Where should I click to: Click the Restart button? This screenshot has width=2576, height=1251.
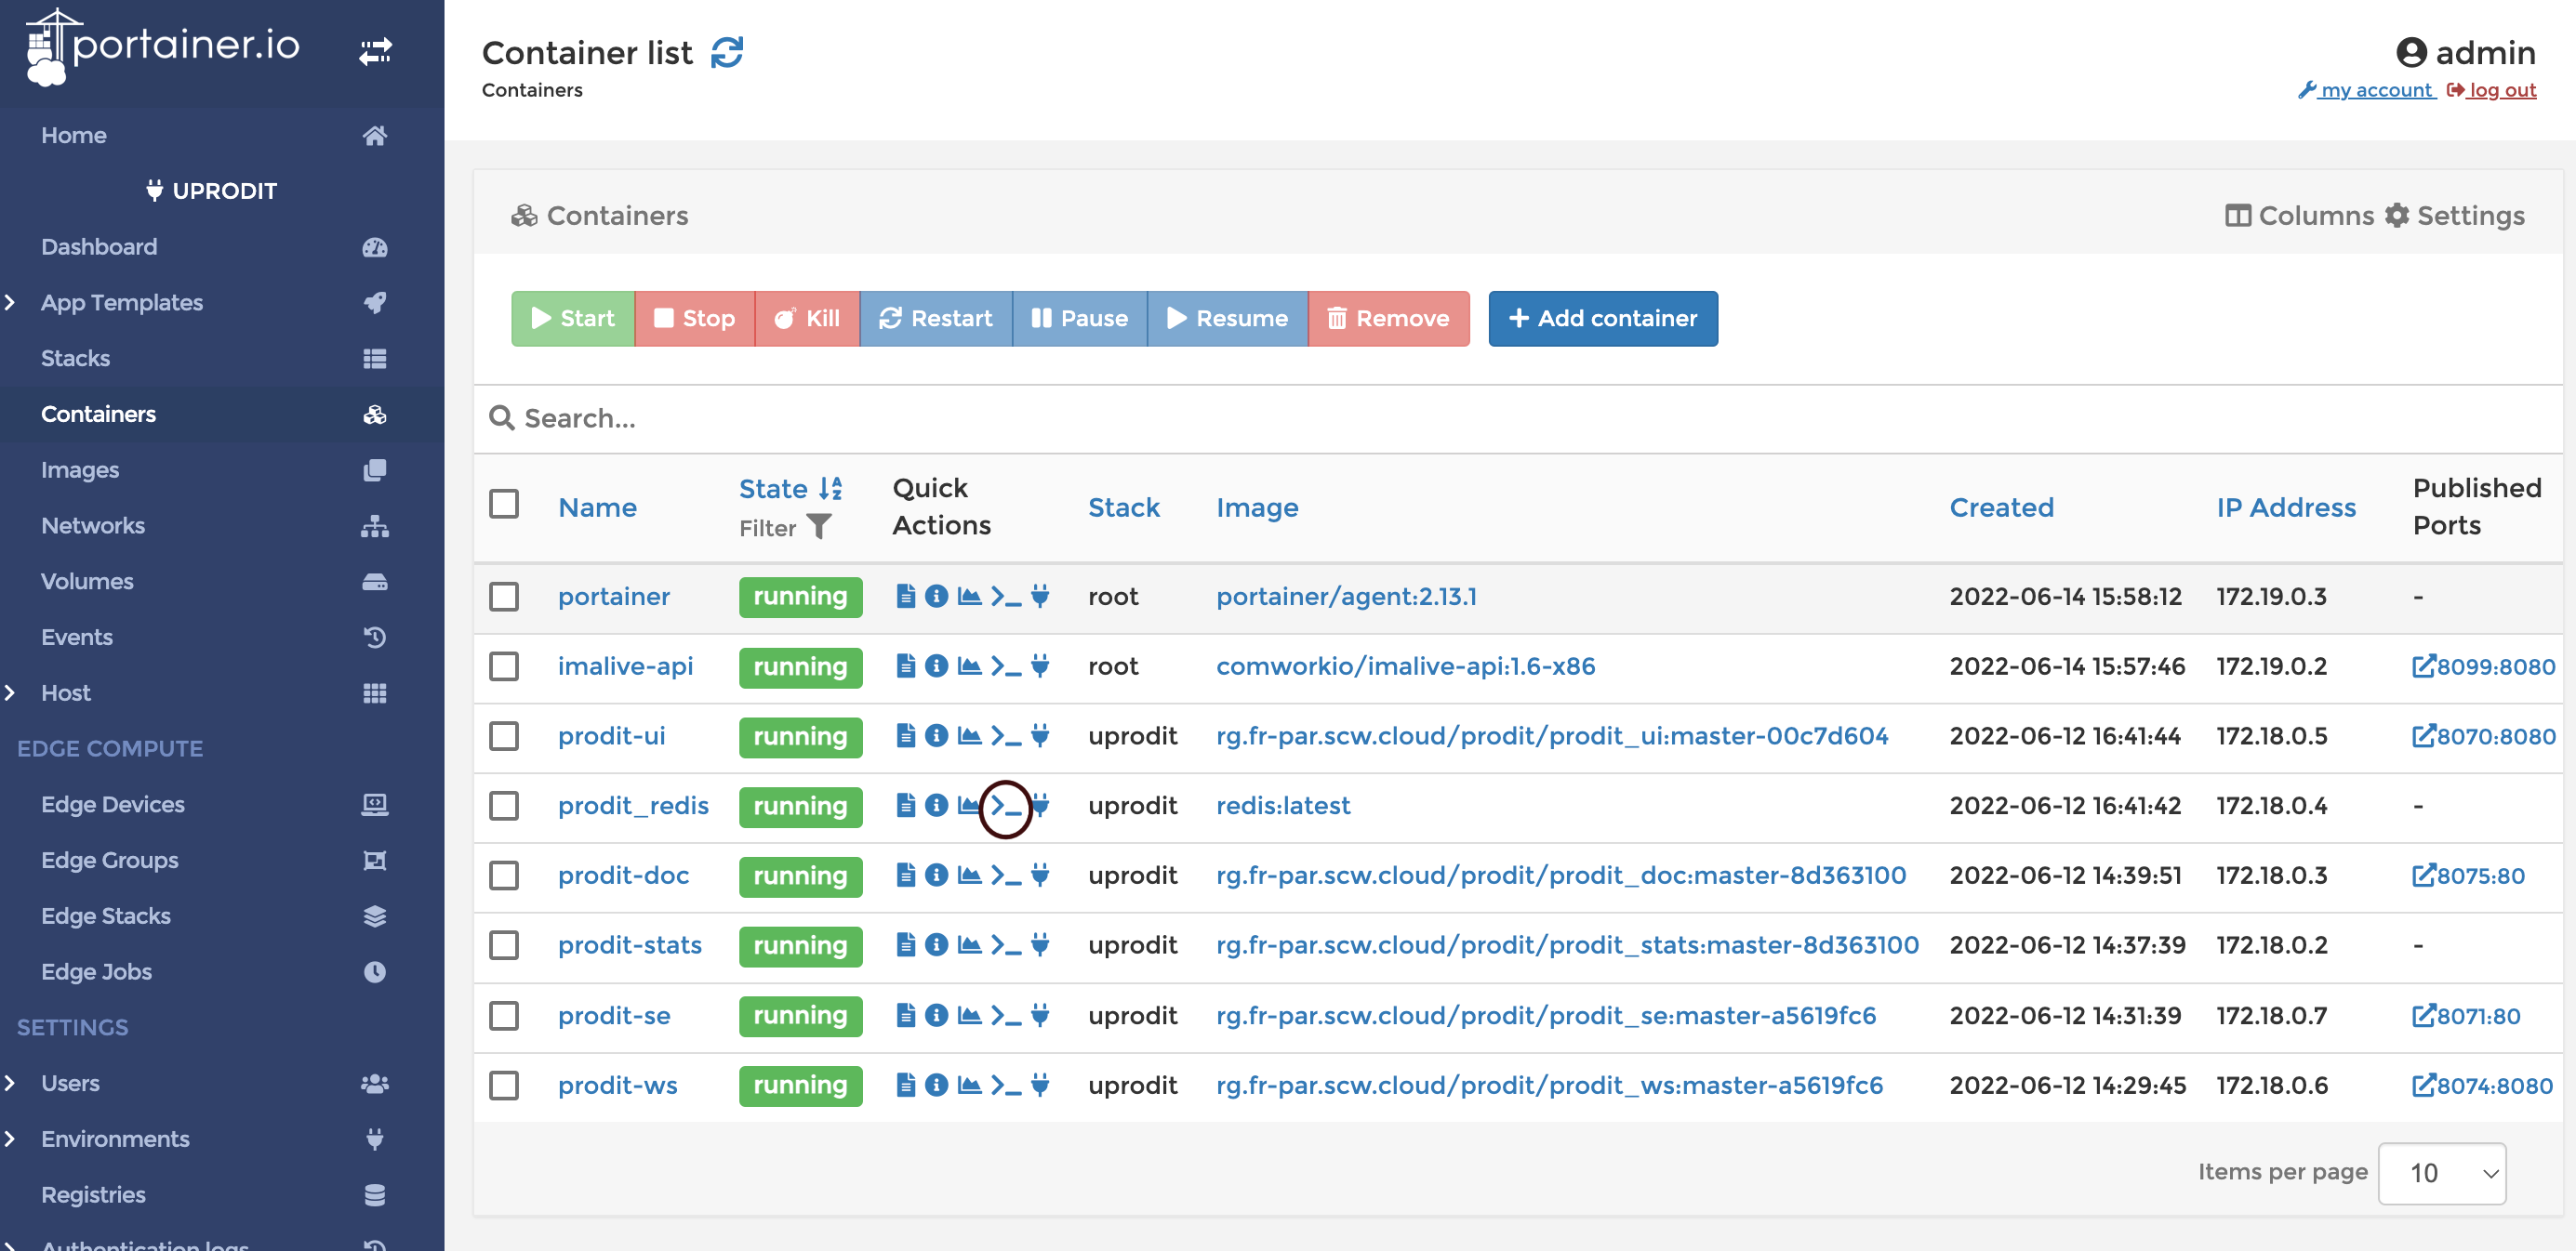(936, 319)
